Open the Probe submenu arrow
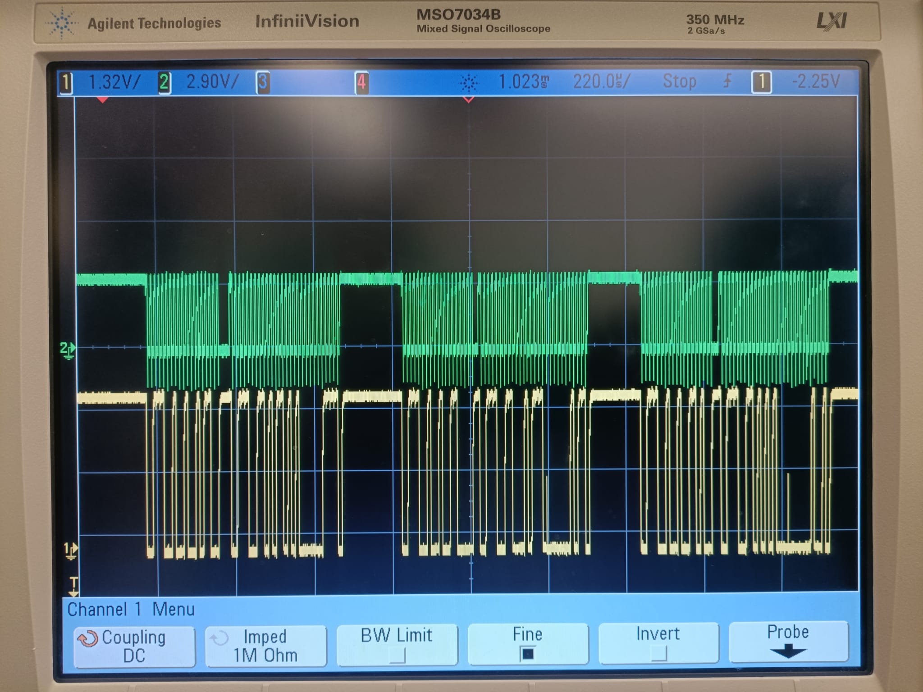Image resolution: width=923 pixels, height=692 pixels. pos(788,652)
